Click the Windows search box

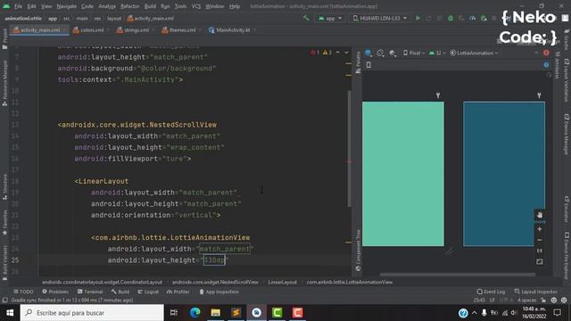tap(92, 313)
